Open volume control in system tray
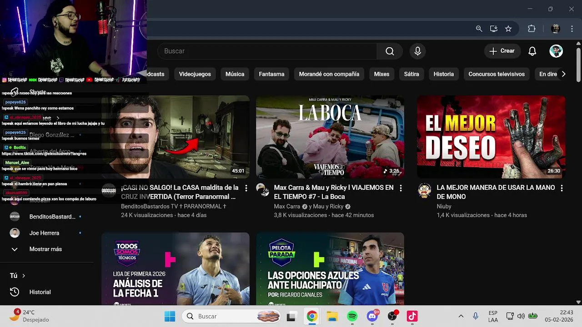Viewport: 582px width, 327px height. [521, 316]
